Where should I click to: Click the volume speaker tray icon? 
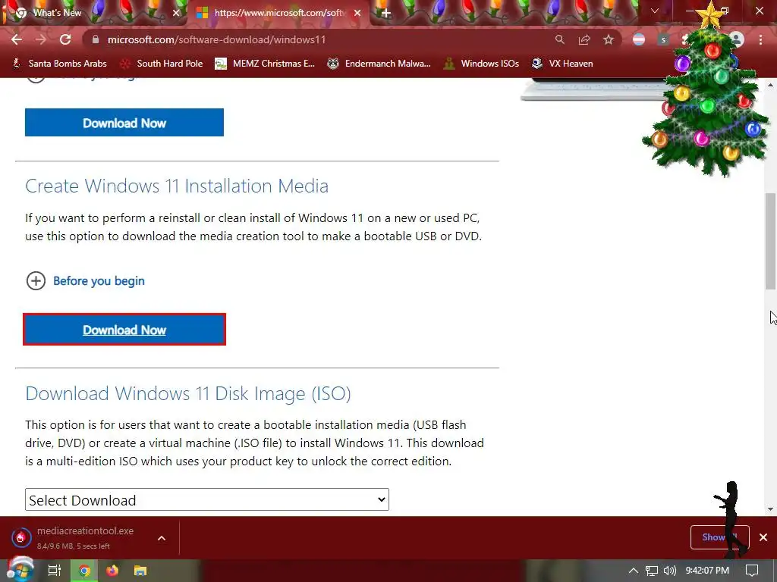click(x=669, y=571)
